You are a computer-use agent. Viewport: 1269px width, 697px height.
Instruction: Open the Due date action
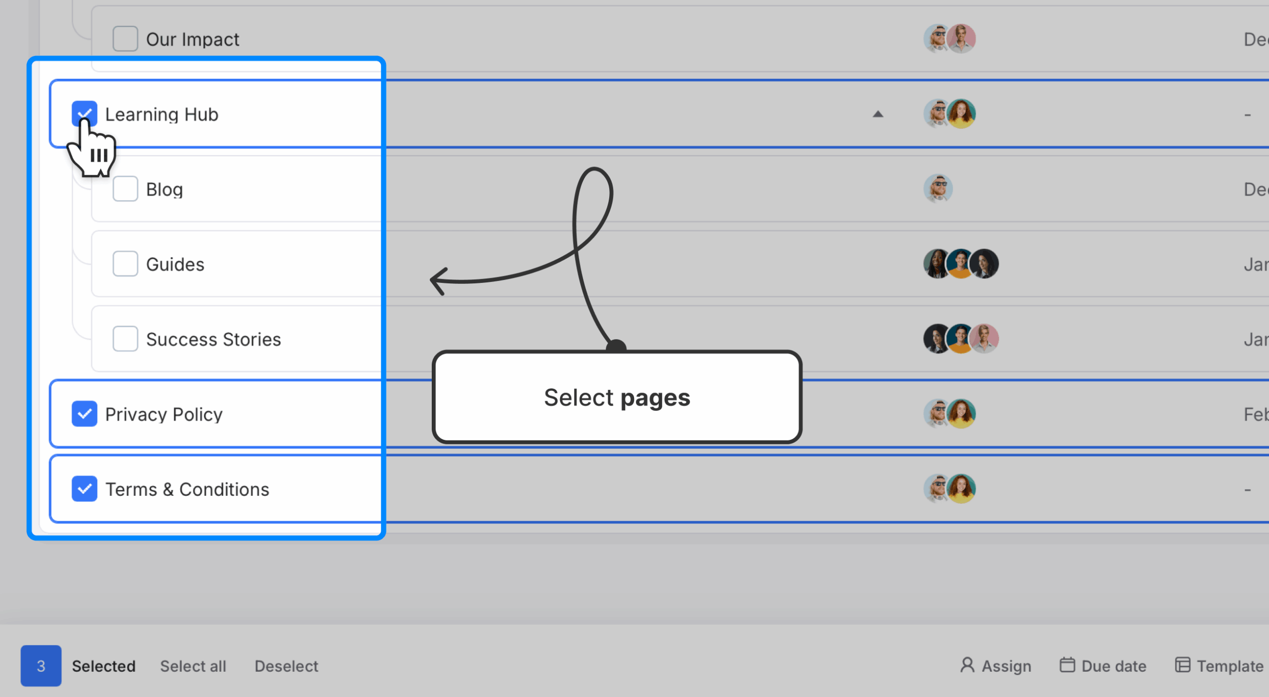[1103, 666]
